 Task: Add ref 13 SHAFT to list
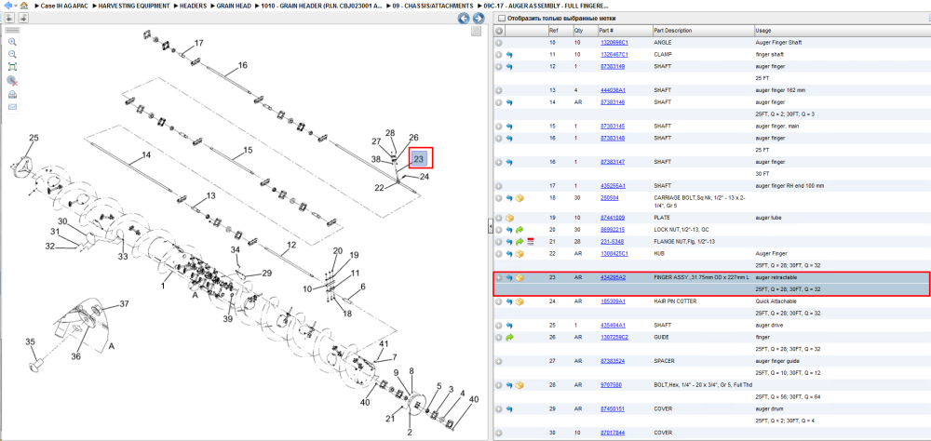499,90
